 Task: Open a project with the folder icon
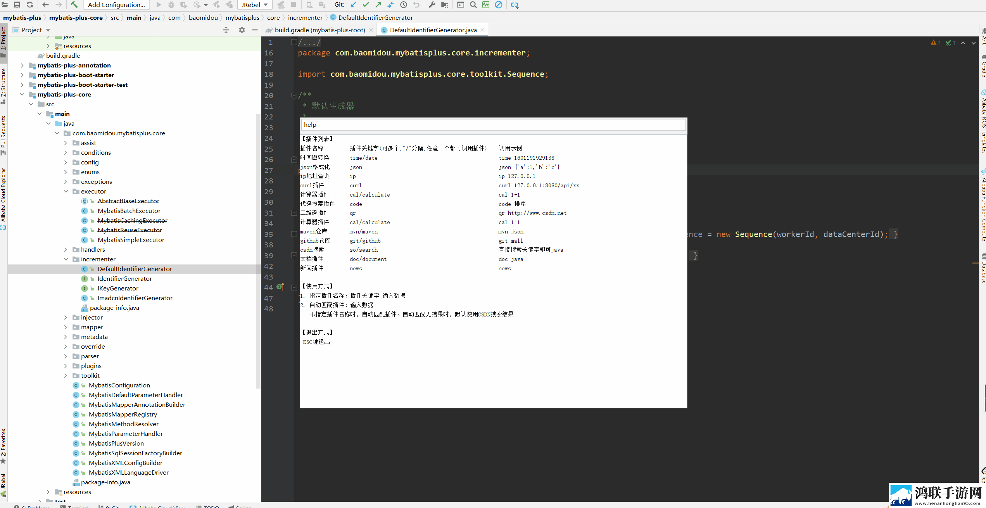coord(5,5)
